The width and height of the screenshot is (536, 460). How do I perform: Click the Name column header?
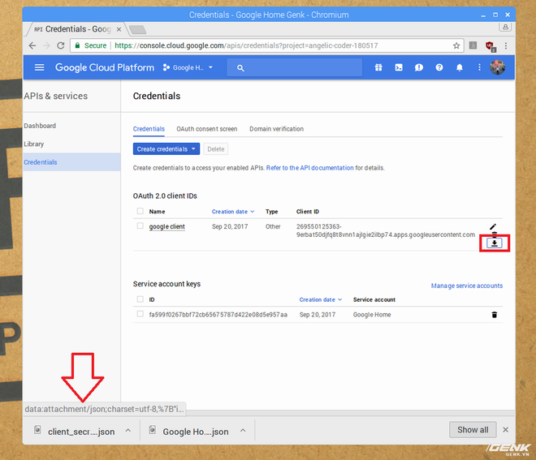[x=157, y=212]
